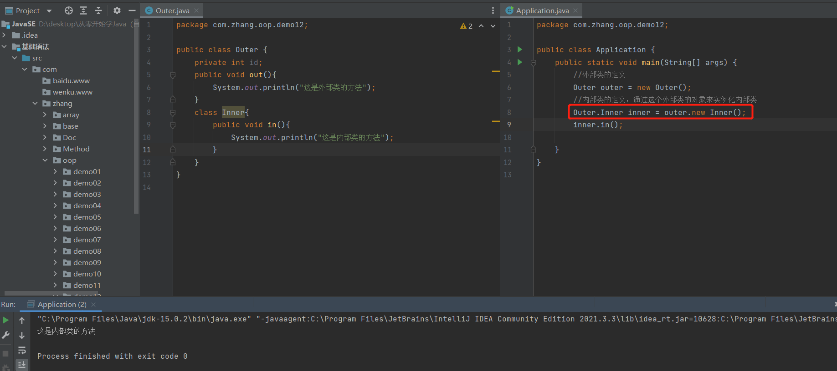Open Project panel settings gear
This screenshot has width=837, height=371.
pos(117,10)
